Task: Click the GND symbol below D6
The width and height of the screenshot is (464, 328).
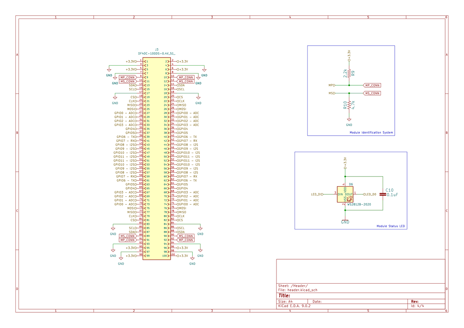Action: coord(345,220)
